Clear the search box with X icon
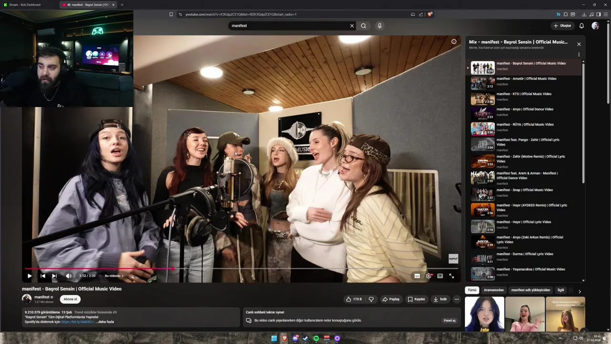The height and width of the screenshot is (344, 611). 352,26
